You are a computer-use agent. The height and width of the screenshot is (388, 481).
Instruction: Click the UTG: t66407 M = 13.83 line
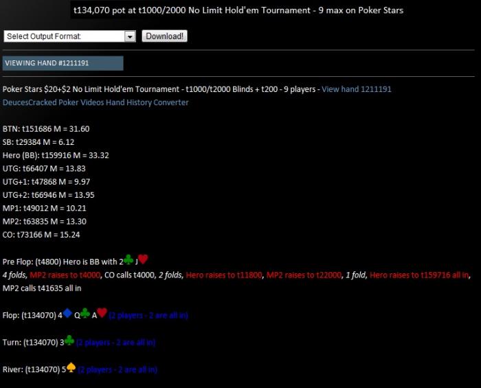point(44,168)
